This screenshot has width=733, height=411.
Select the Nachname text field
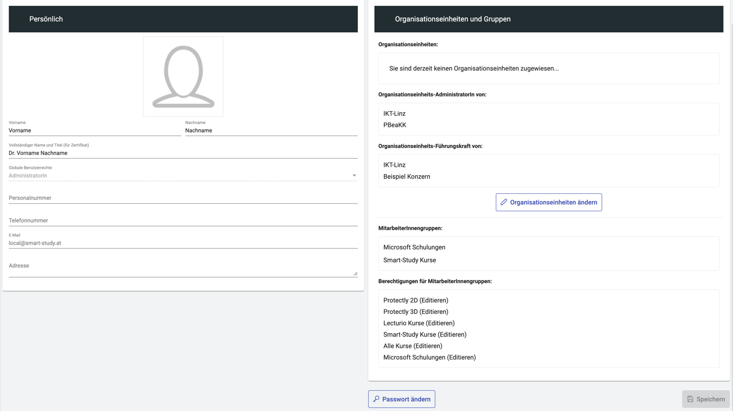[x=271, y=131]
